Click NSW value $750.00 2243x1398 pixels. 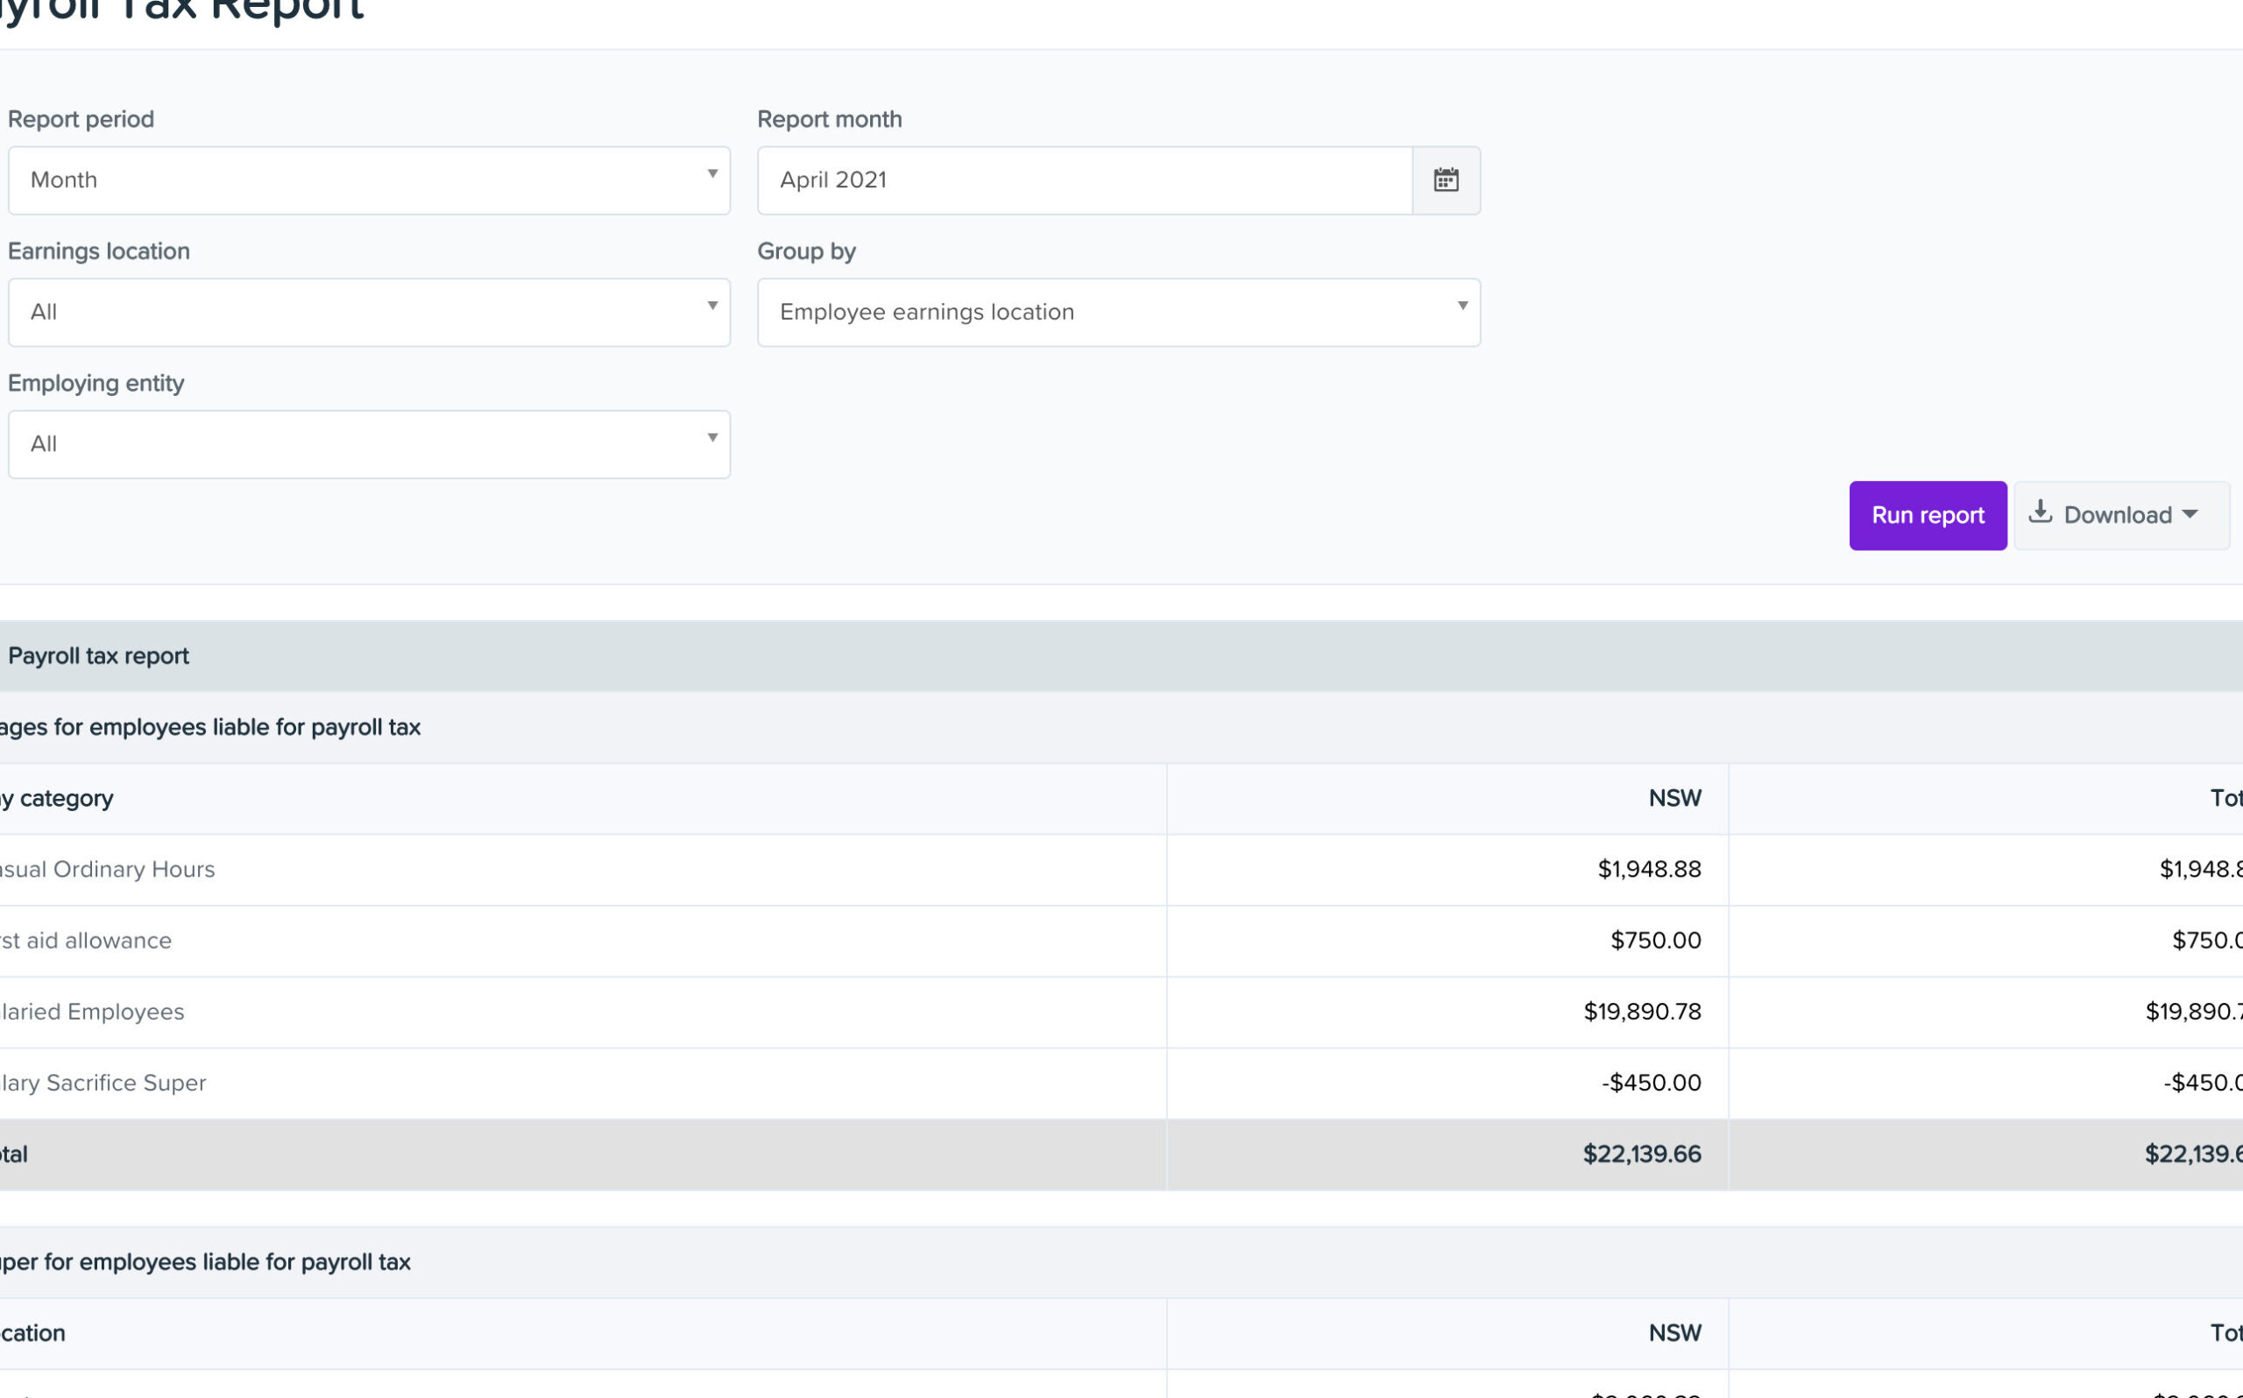coord(1656,941)
